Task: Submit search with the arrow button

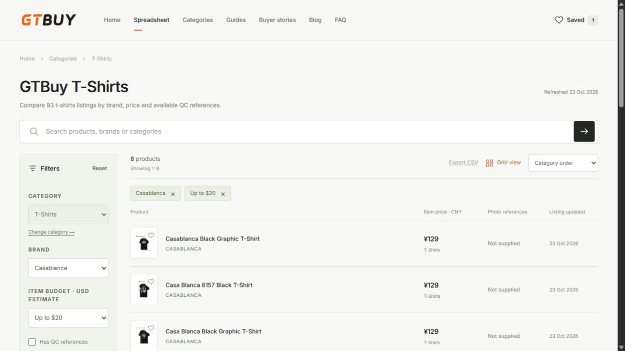Action: click(584, 132)
